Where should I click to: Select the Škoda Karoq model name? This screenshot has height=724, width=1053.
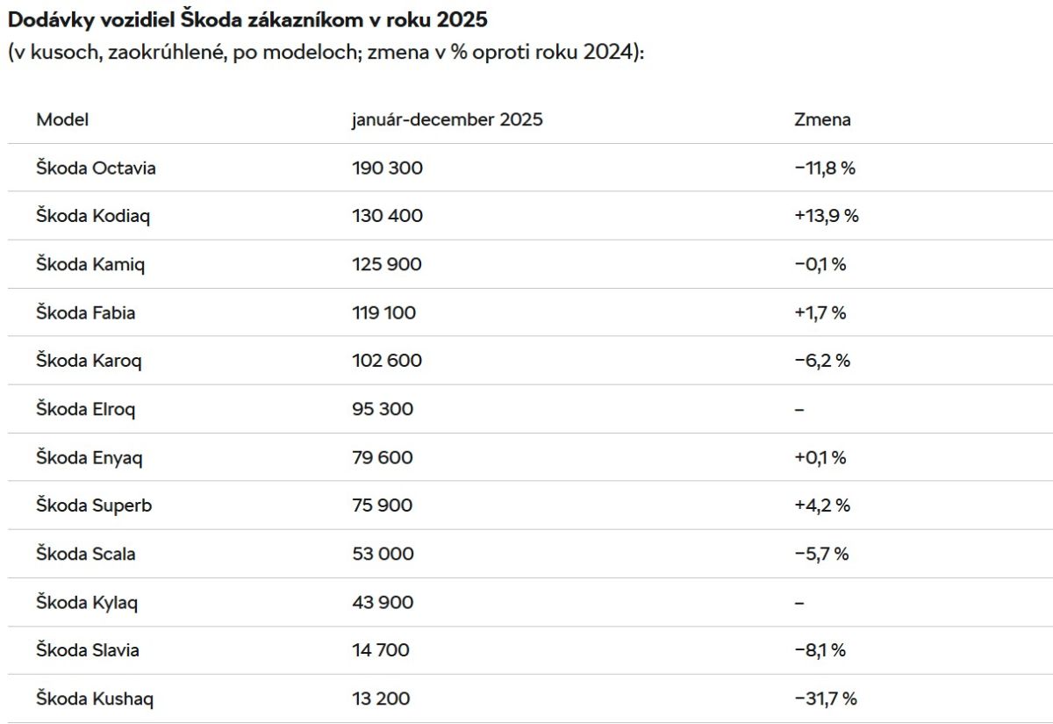tap(89, 361)
